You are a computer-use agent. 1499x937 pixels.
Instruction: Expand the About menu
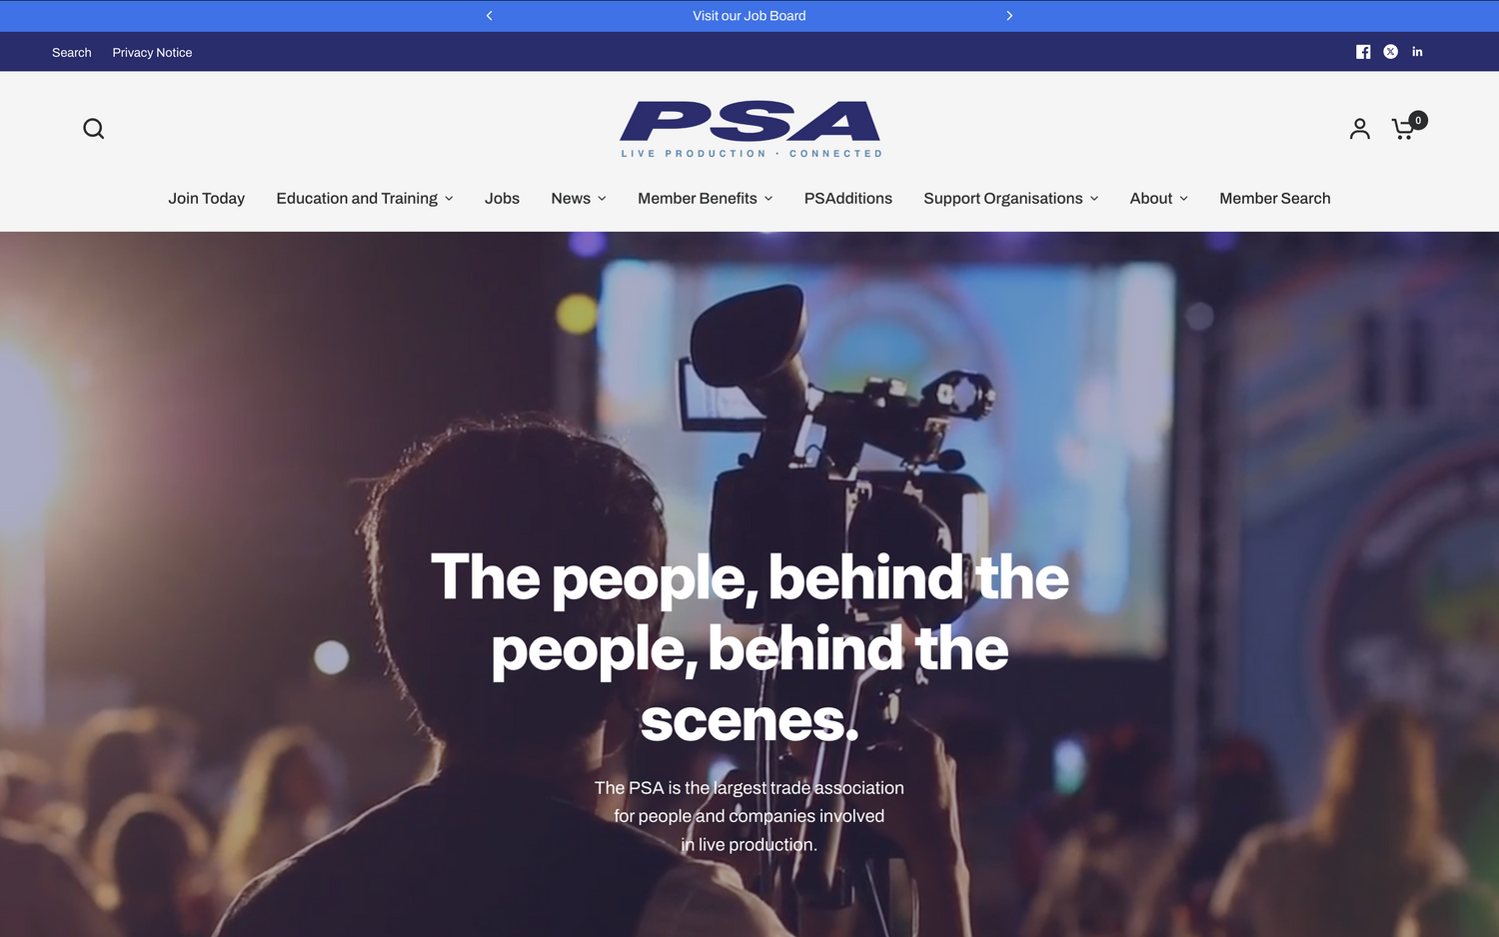coord(1159,199)
